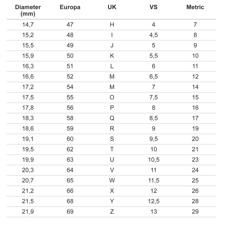Select Metric value 11 cell
Screen dimensions: 230x226
(195, 66)
